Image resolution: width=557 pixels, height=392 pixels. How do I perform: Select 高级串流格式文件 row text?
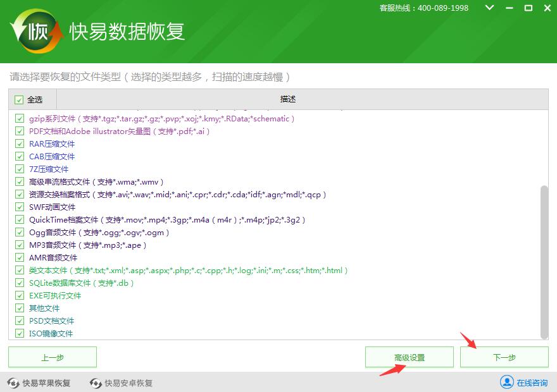point(96,181)
